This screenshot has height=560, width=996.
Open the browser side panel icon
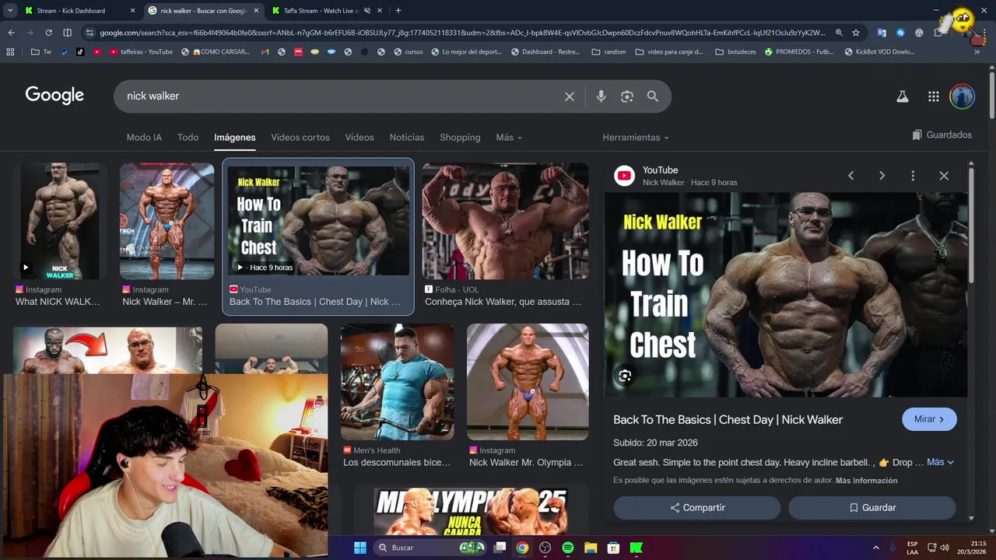coord(67,33)
